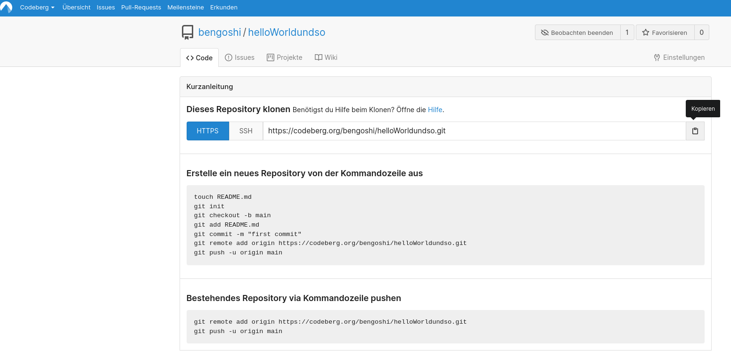The image size is (731, 351).
Task: Select SSH clone protocol
Action: coord(246,131)
